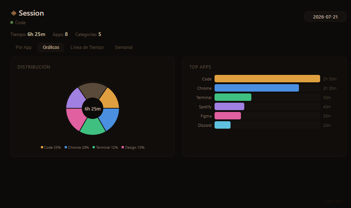351x208 pixels.
Task: Click the blue Chrome bar in Top Apps
Action: tap(257, 88)
